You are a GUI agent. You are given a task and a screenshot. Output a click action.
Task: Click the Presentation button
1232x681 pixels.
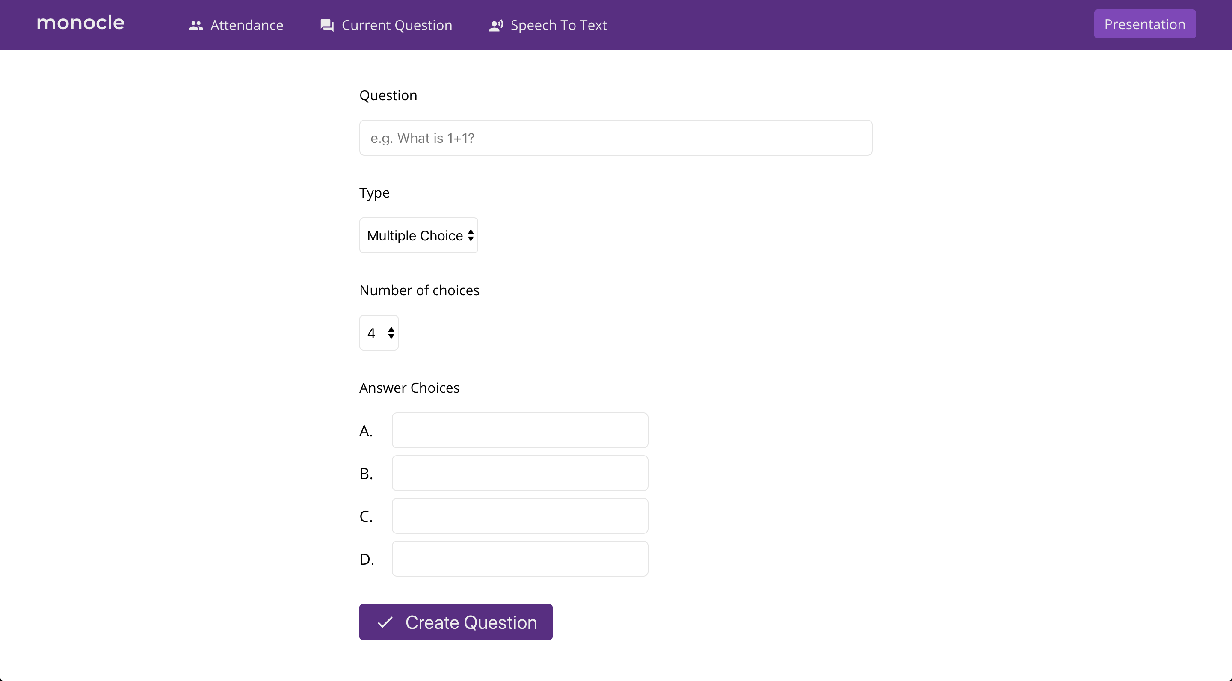pyautogui.click(x=1144, y=24)
